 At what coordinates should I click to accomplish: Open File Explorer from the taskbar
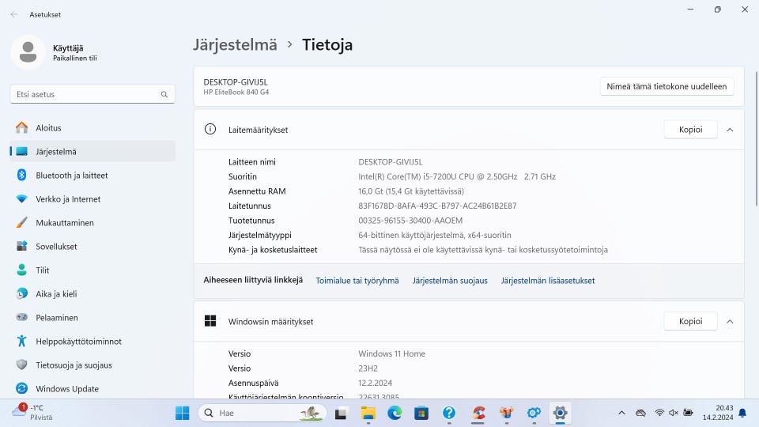368,413
